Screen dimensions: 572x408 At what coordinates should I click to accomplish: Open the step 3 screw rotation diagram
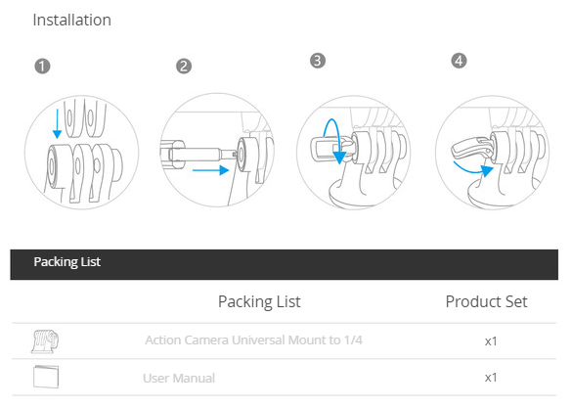[353, 153]
